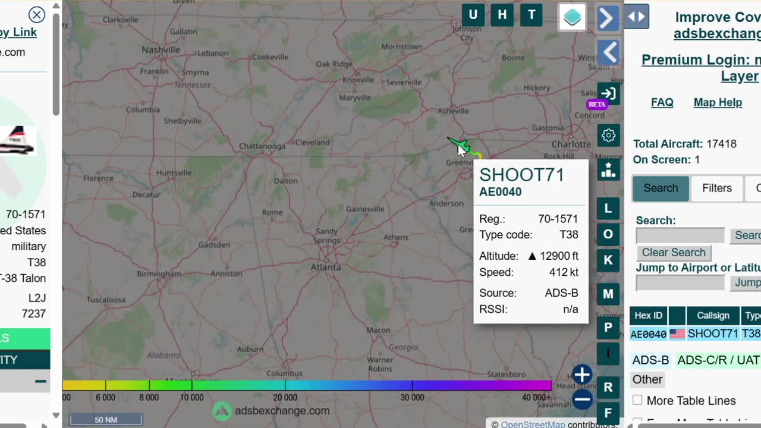Screen dimensions: 761x428
Task: Click Total Aircraft count text
Action: (685, 144)
